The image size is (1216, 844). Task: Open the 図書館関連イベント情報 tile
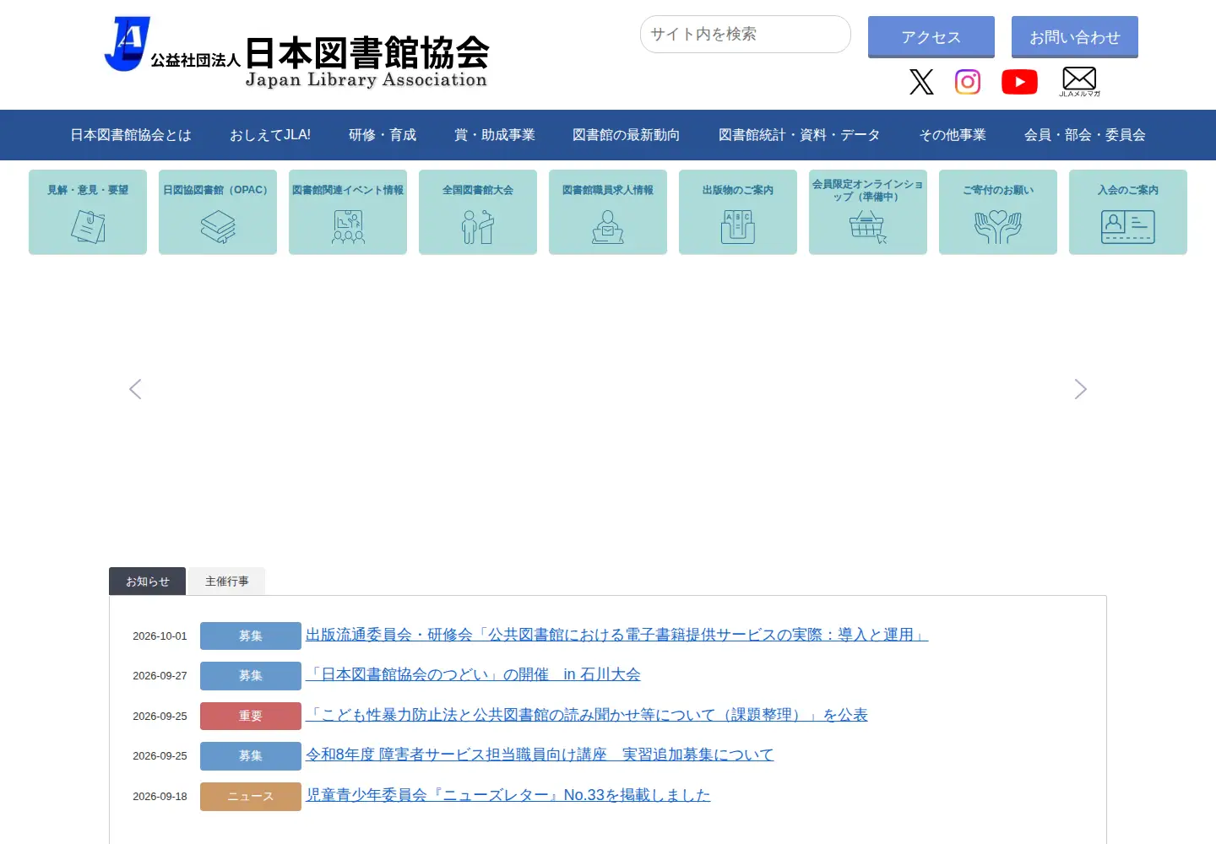[x=348, y=212]
